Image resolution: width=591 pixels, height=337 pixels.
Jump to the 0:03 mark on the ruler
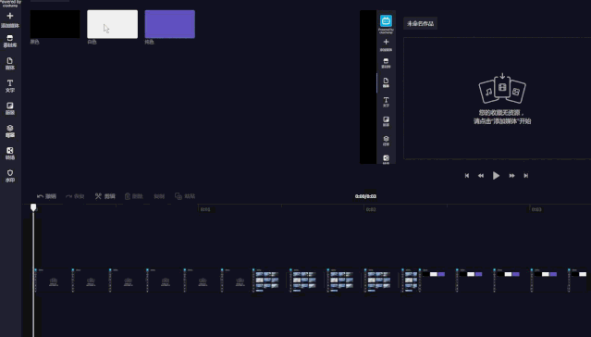536,209
